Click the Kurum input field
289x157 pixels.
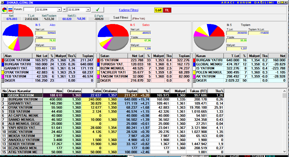[29, 9]
